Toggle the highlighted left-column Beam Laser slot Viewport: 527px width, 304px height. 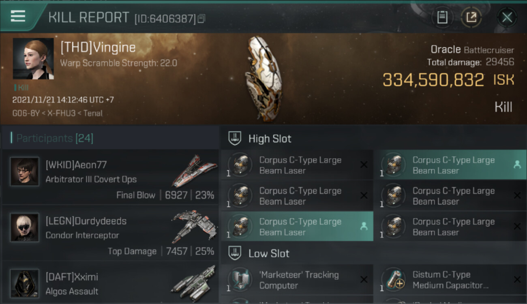coord(297,227)
